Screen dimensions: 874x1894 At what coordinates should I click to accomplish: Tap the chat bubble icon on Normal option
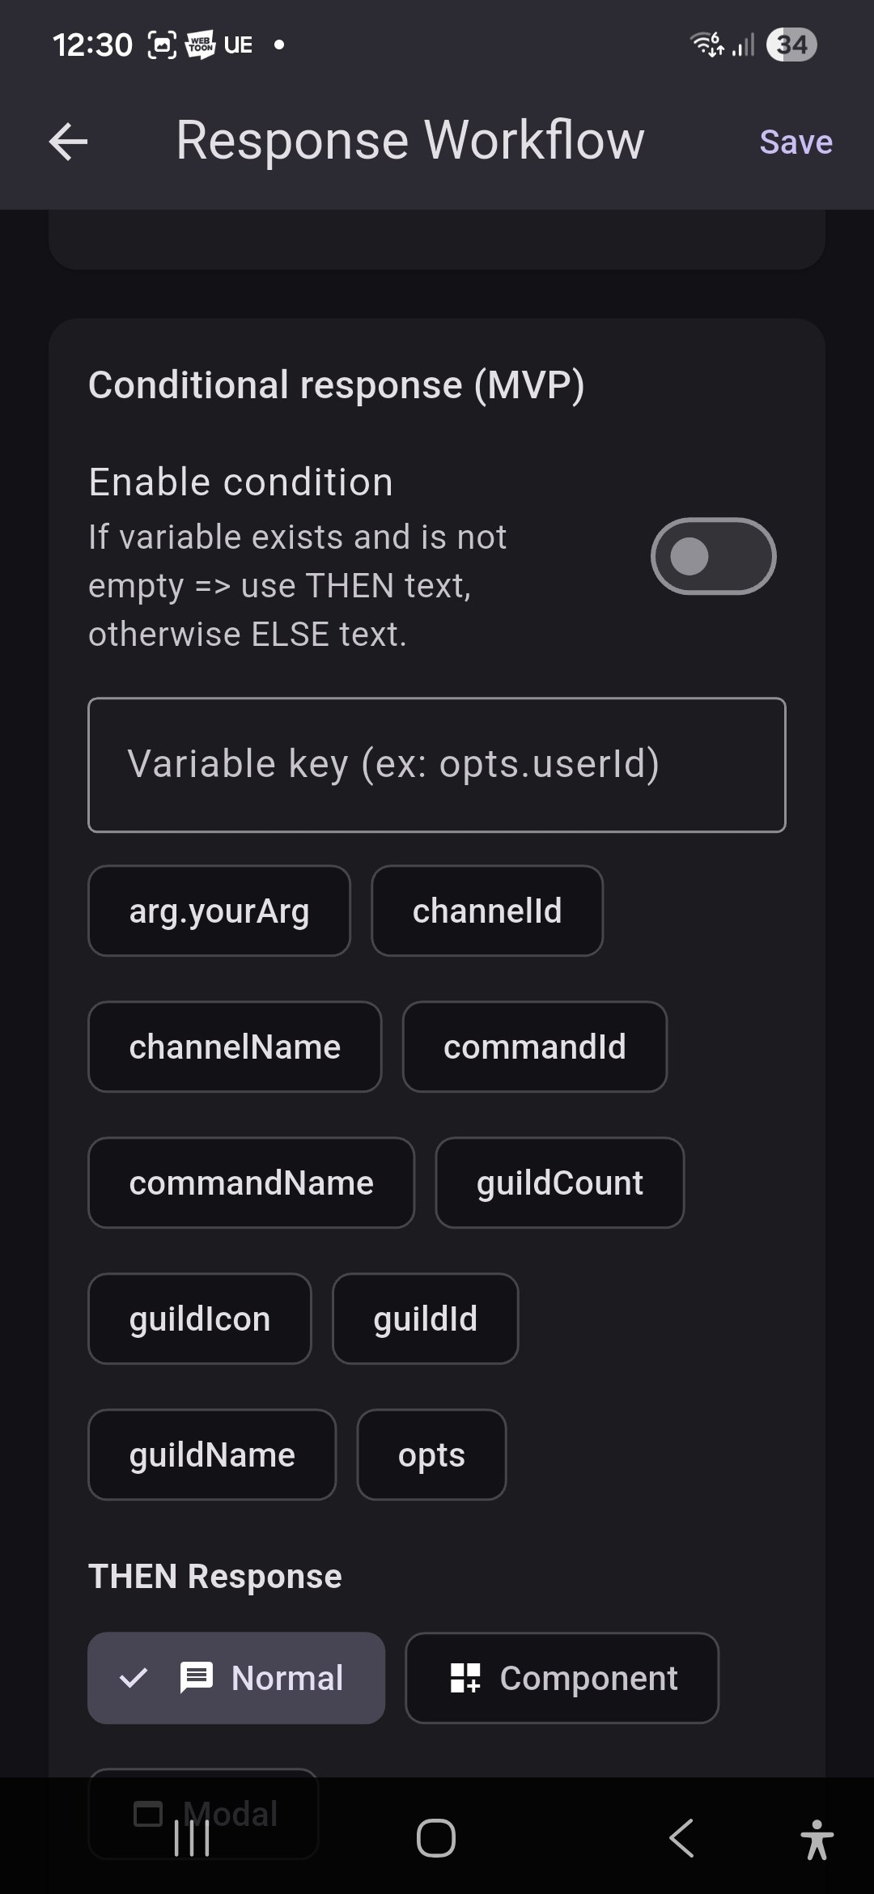click(x=197, y=1678)
